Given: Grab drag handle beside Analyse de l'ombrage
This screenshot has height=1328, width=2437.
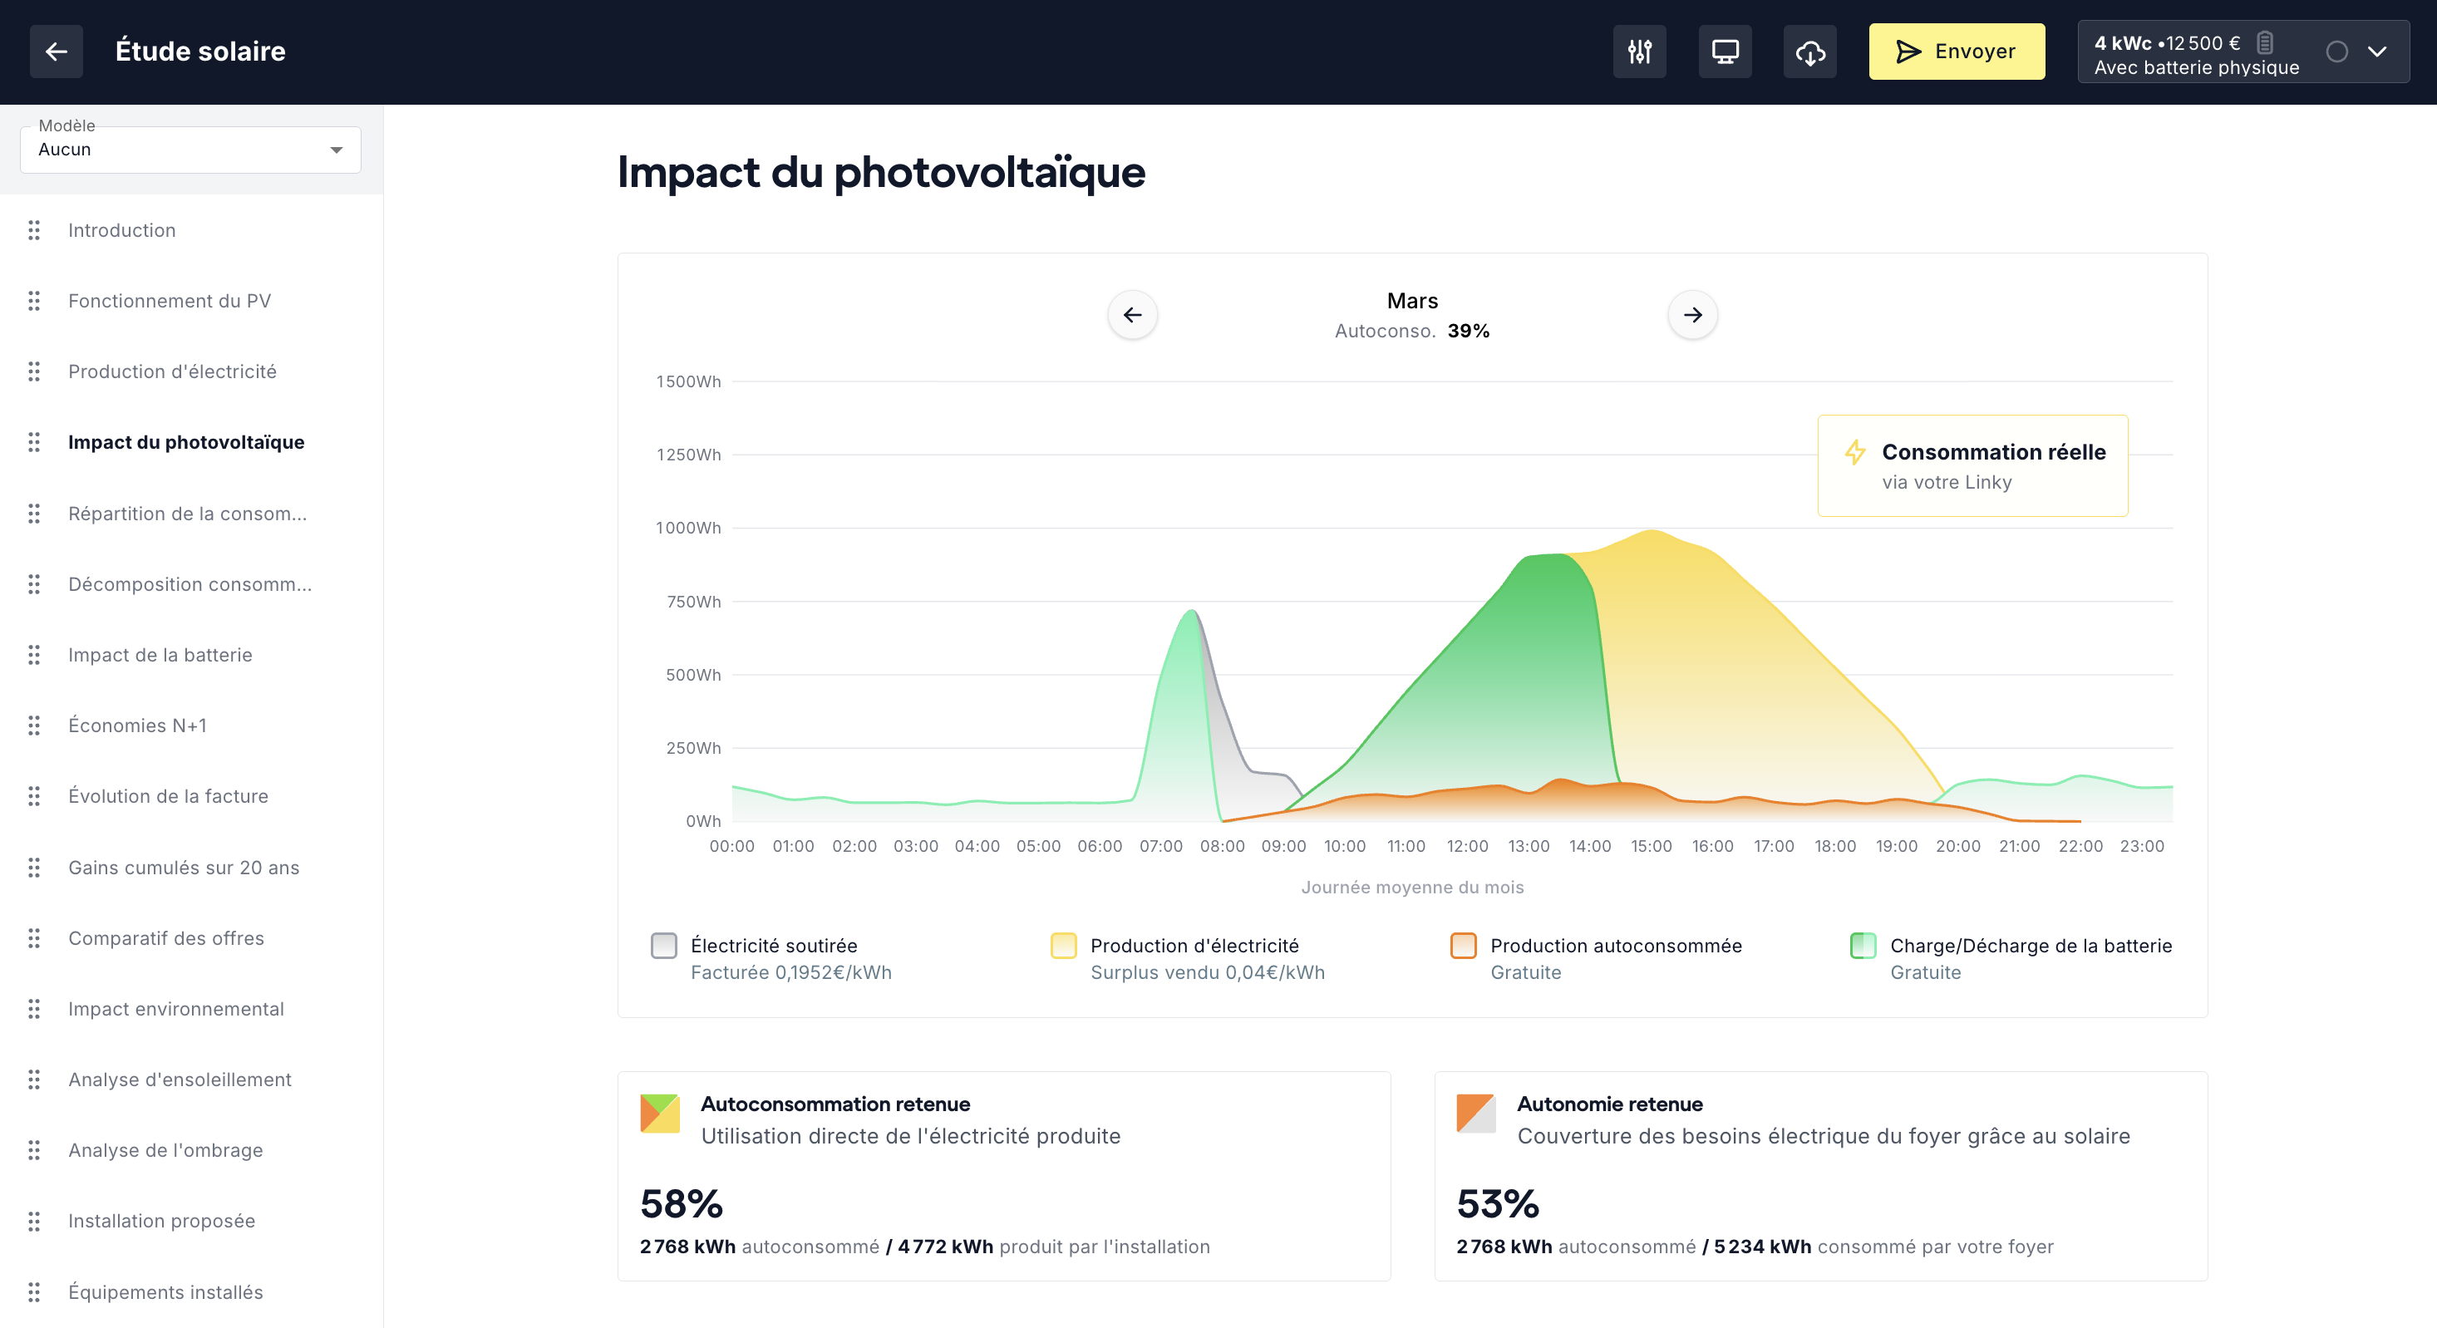Looking at the screenshot, I should click(x=34, y=1150).
